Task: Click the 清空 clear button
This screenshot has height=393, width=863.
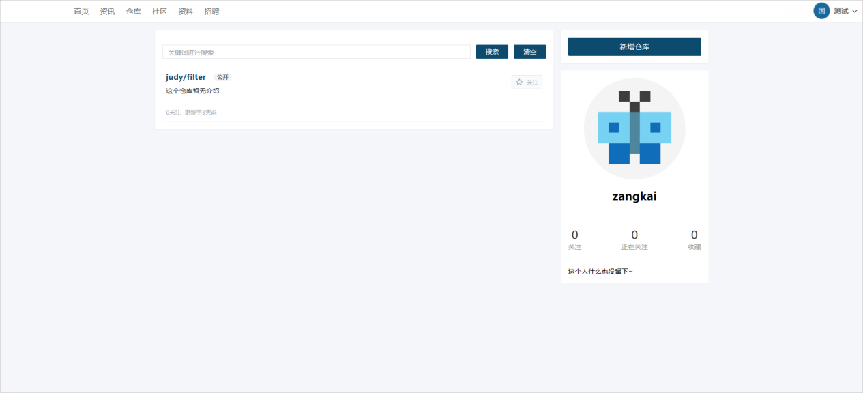Action: [x=529, y=52]
